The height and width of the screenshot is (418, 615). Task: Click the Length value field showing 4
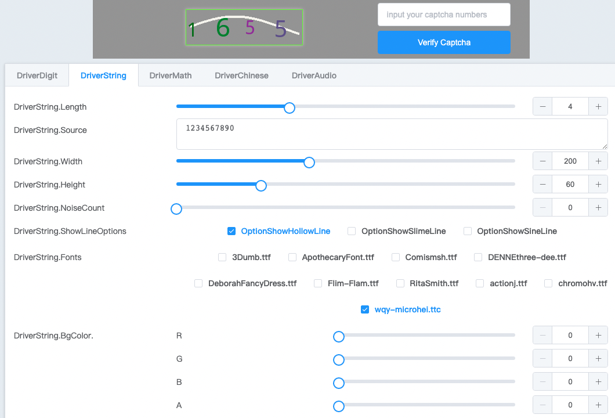pyautogui.click(x=570, y=106)
